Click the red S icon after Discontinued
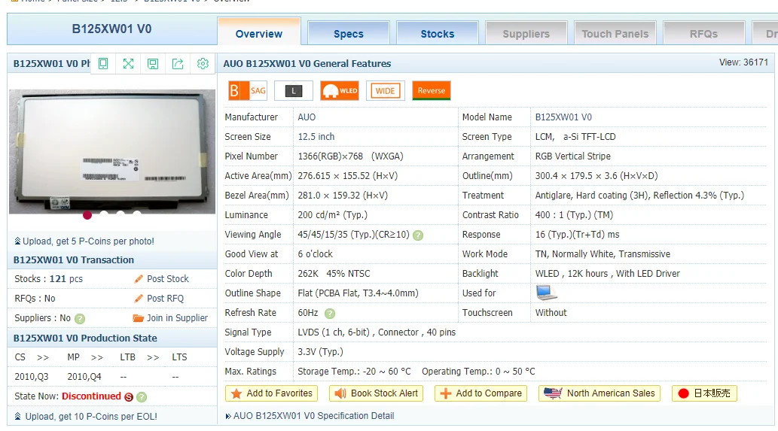 point(129,397)
